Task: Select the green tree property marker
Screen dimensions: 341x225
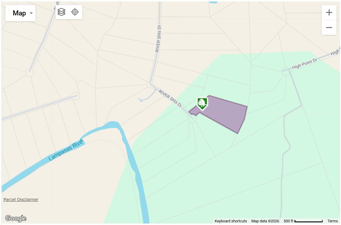Action: pyautogui.click(x=202, y=104)
